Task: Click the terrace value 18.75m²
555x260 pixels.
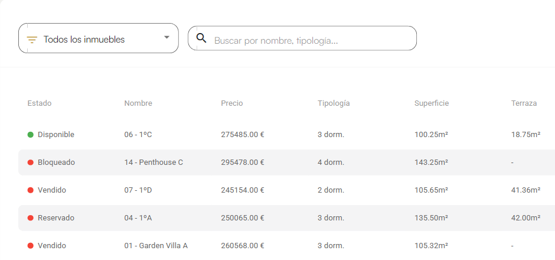Action: click(x=525, y=135)
